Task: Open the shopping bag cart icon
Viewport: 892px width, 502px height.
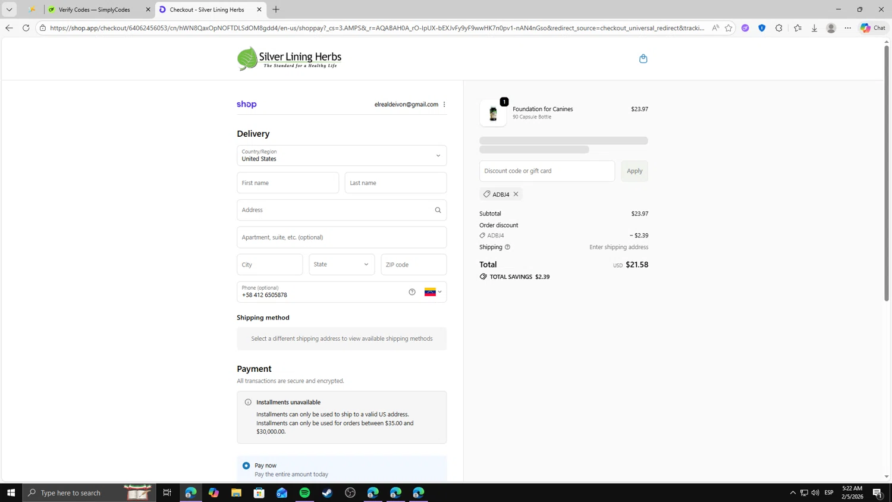Action: (x=643, y=58)
